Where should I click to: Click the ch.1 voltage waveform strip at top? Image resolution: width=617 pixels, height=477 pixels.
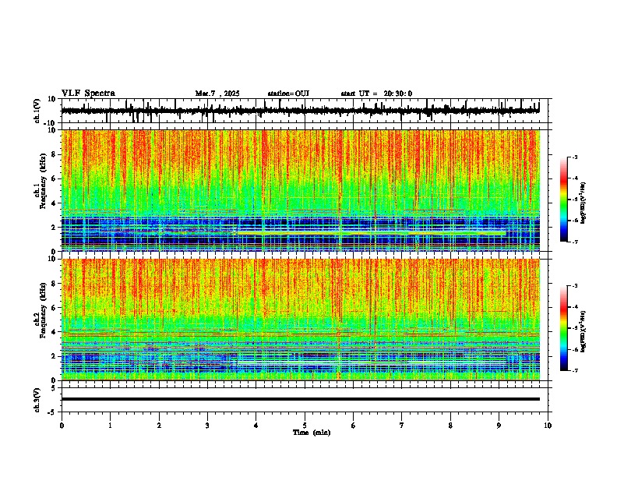[x=301, y=111]
